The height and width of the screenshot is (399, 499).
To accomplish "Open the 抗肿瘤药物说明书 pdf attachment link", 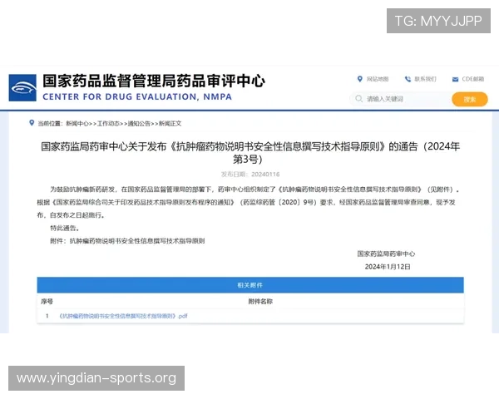I will pos(123,316).
